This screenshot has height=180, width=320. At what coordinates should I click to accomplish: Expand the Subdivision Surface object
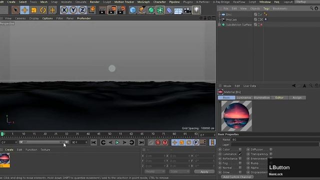(219, 24)
